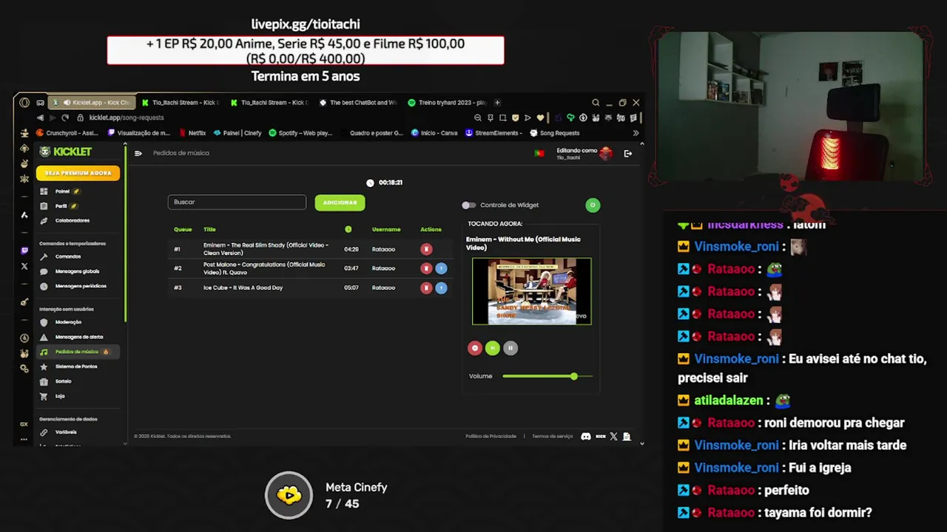Pause the current song
947x532 pixels.
tap(510, 348)
